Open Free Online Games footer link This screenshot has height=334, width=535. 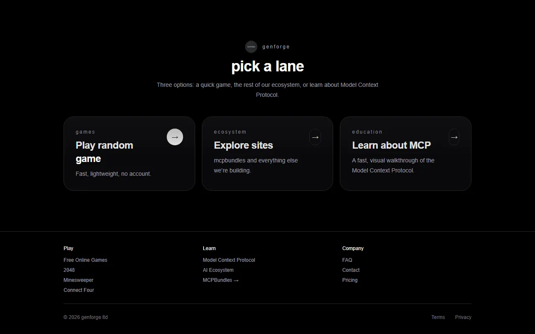[85, 260]
